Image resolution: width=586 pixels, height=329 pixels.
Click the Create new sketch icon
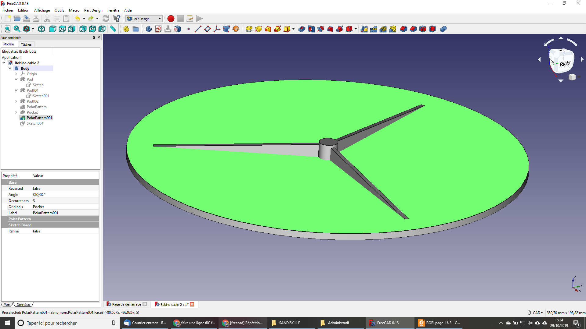158,29
